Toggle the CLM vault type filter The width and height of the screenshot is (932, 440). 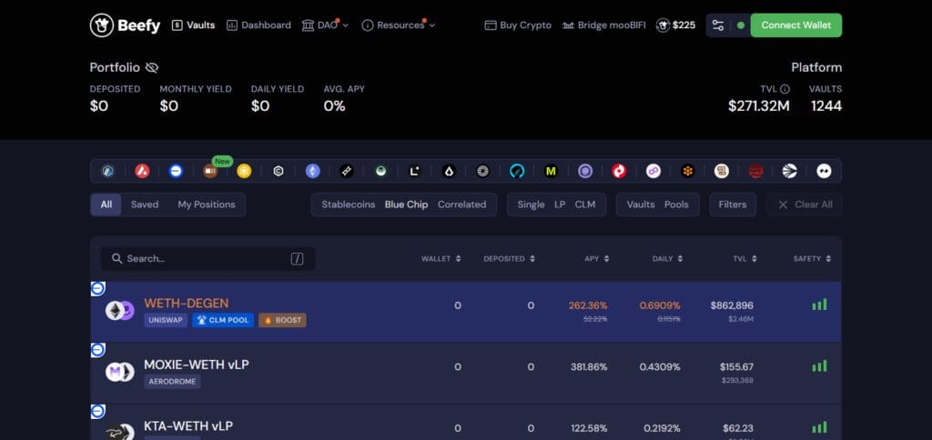coord(585,205)
